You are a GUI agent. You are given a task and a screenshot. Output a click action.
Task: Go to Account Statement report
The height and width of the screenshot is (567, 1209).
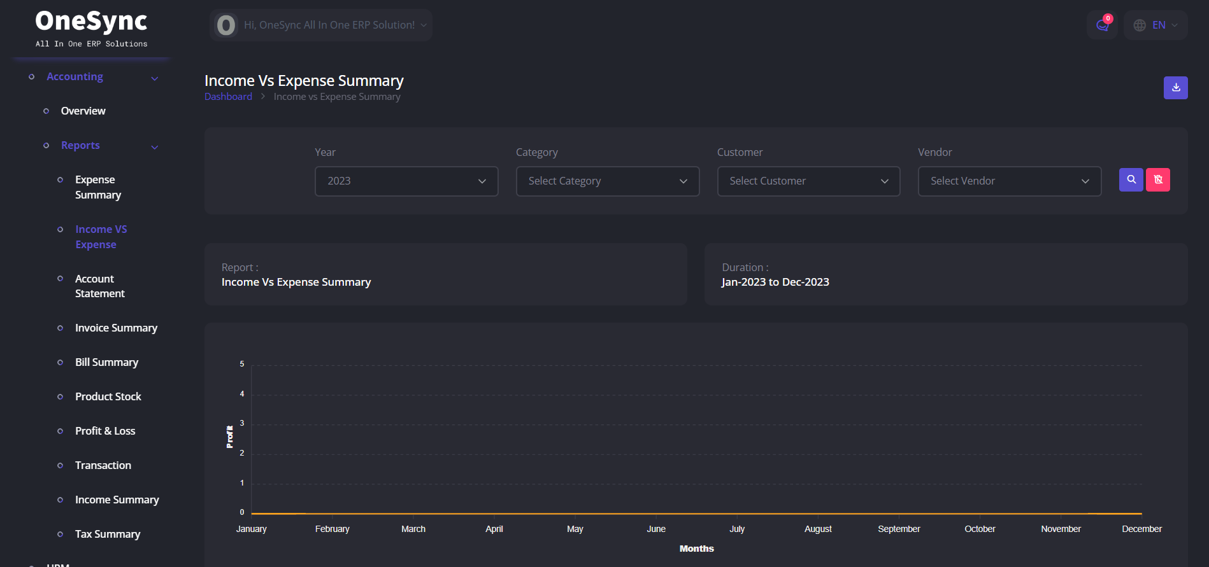point(99,286)
